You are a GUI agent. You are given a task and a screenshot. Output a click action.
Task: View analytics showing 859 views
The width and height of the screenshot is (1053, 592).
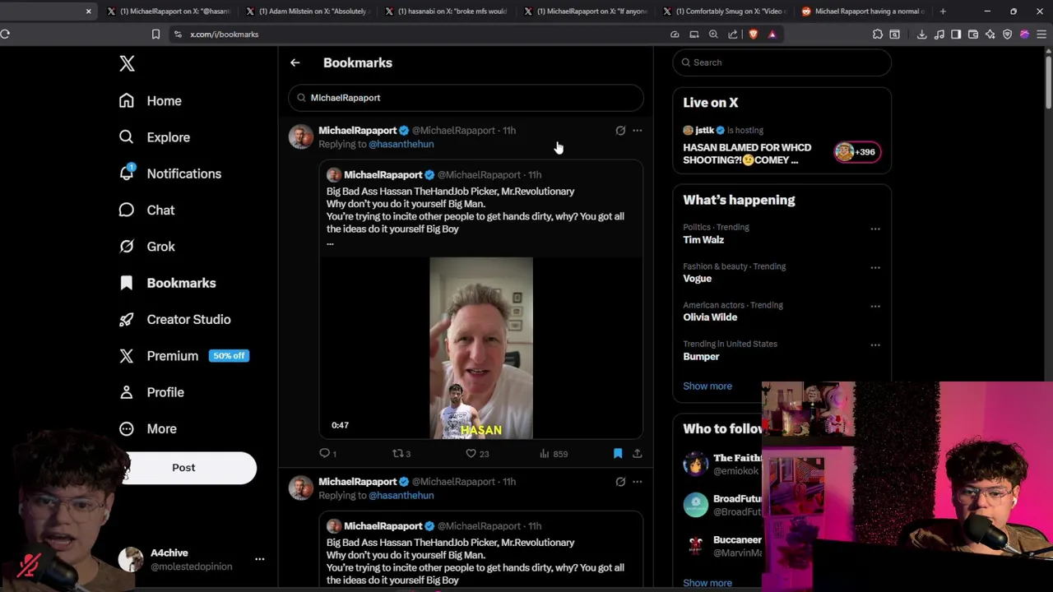553,454
